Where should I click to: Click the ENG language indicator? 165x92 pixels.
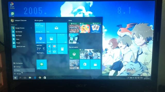142,78
